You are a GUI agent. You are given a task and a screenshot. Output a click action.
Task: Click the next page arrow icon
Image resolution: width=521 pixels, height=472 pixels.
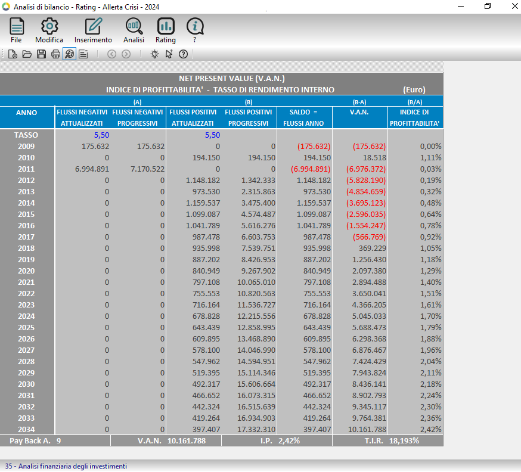[126, 54]
